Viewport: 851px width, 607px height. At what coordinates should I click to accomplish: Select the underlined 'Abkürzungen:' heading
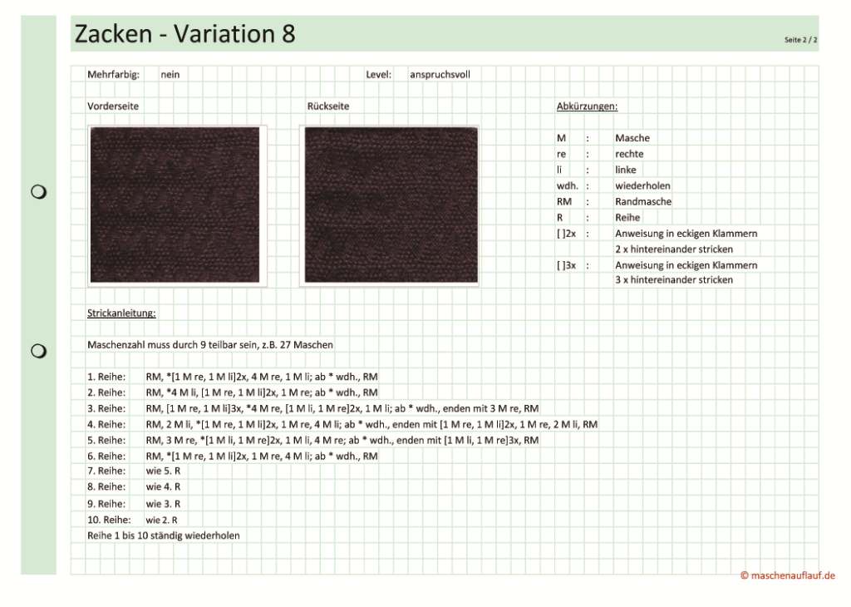click(587, 106)
